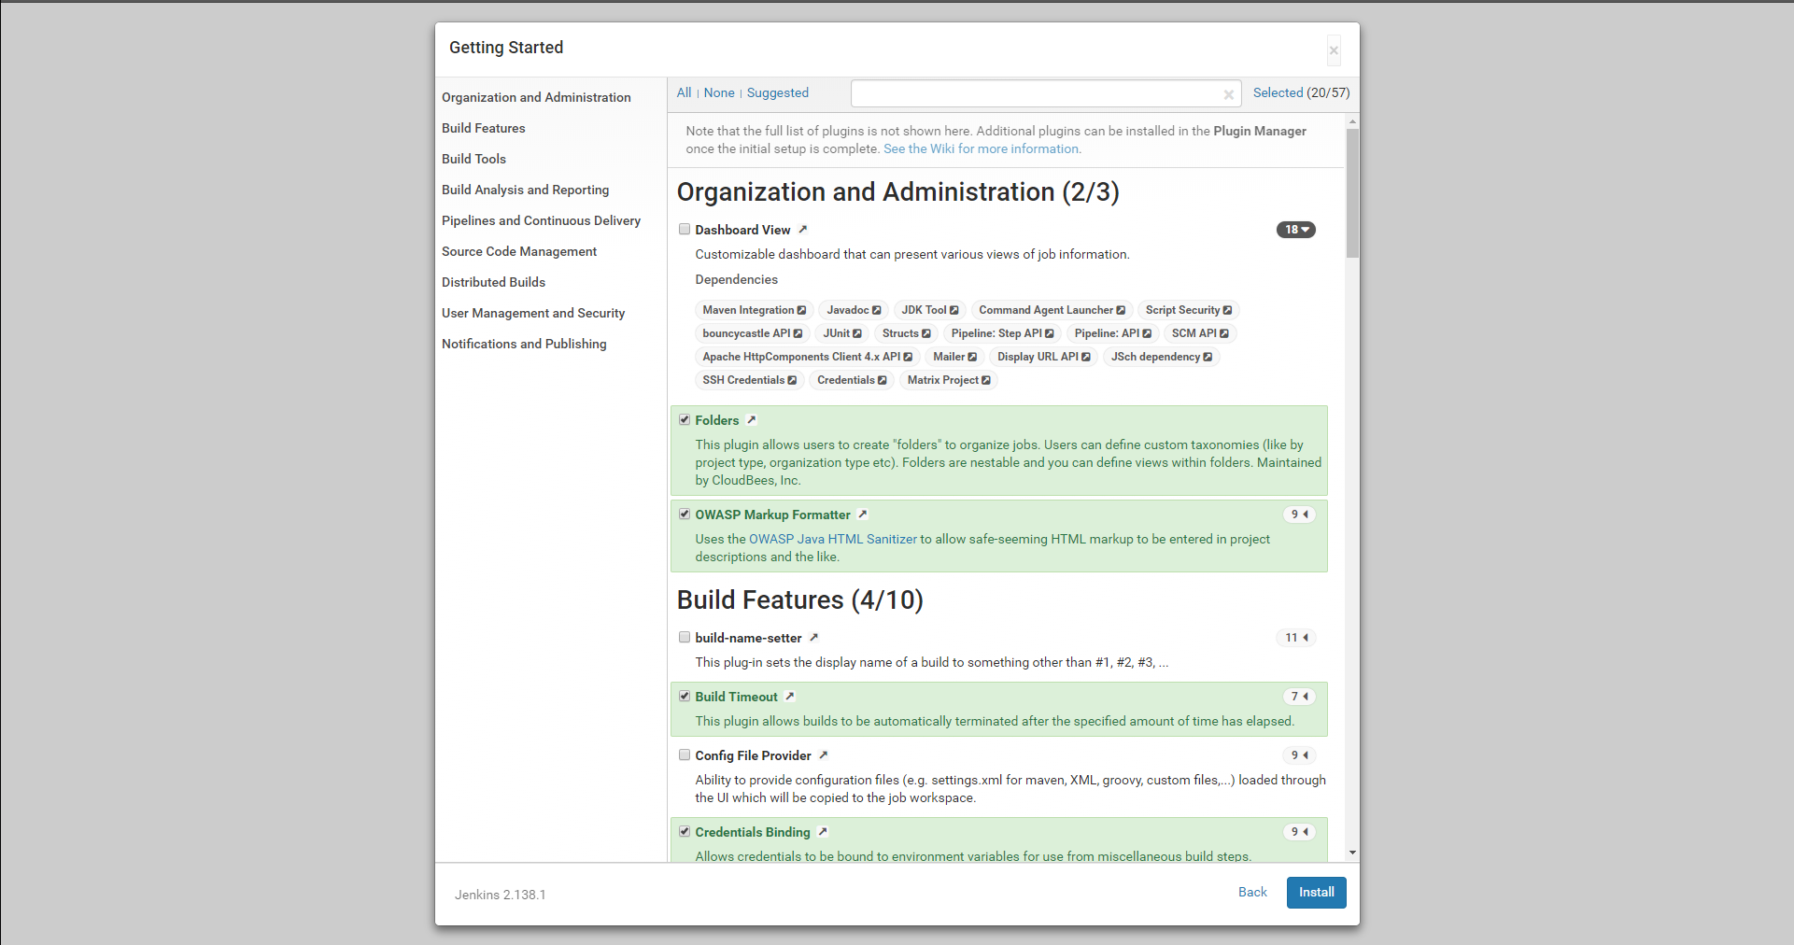Expand Build Timeout's 7 dependencies badge
The height and width of the screenshot is (945, 1794).
(x=1299, y=697)
